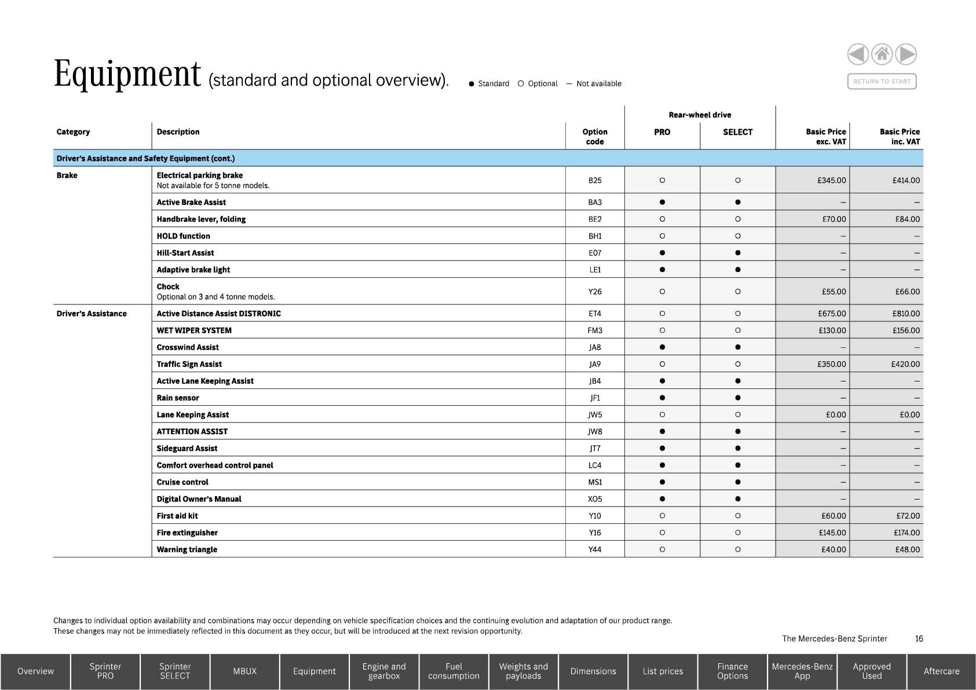Open the Overview tab
Screen dimensions: 976x690
point(35,671)
